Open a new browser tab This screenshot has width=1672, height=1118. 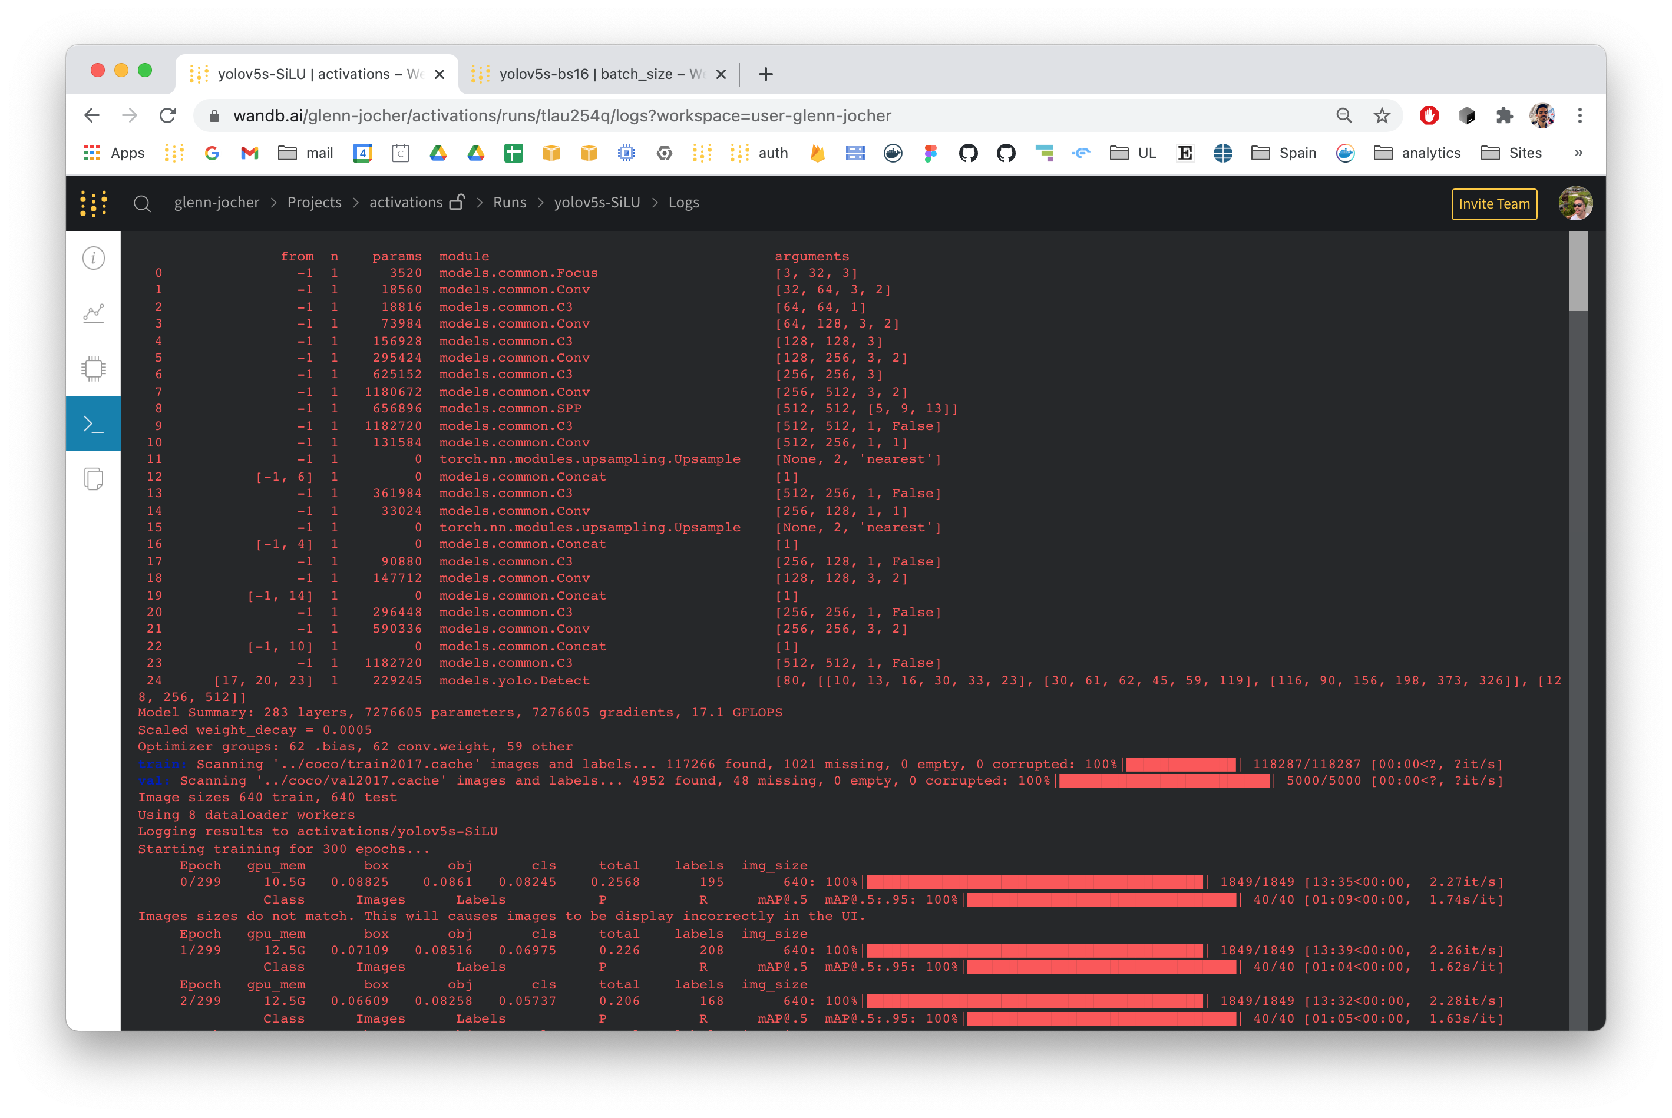pyautogui.click(x=766, y=74)
